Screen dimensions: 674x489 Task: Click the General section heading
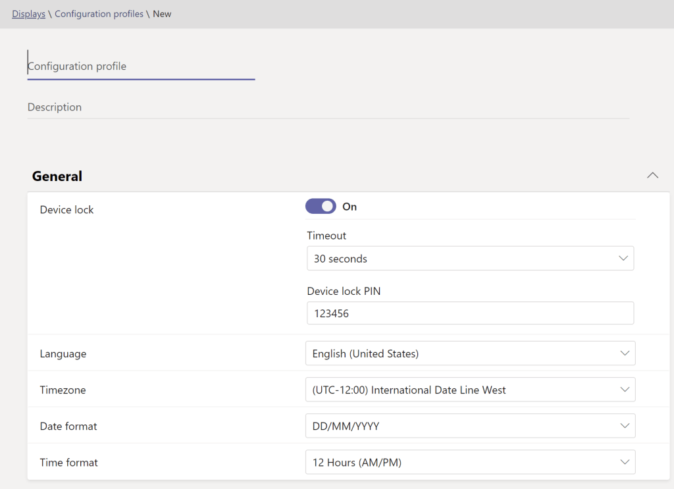[x=57, y=176]
